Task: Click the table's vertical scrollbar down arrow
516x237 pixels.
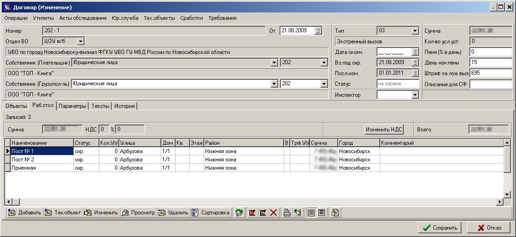Action: [507, 195]
